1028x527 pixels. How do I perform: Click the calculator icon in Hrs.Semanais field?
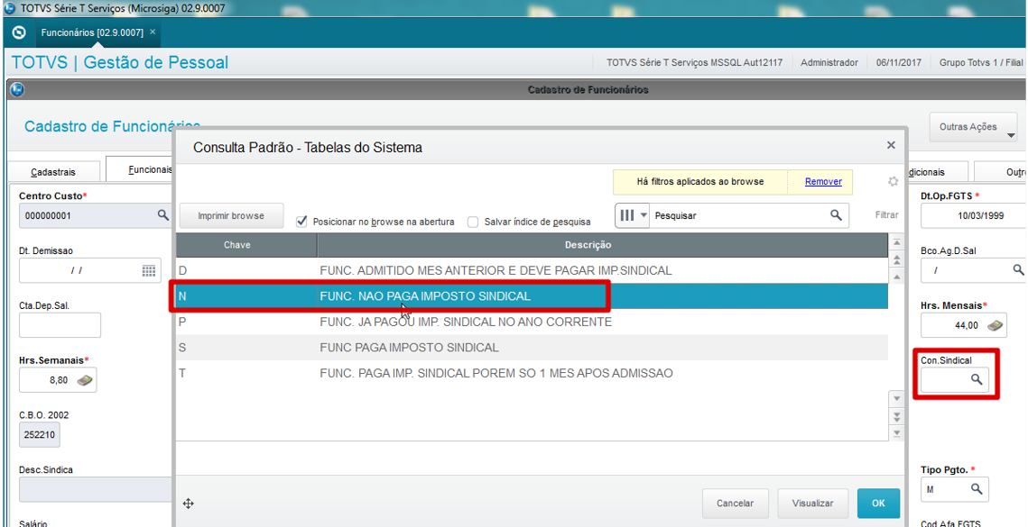tap(85, 379)
